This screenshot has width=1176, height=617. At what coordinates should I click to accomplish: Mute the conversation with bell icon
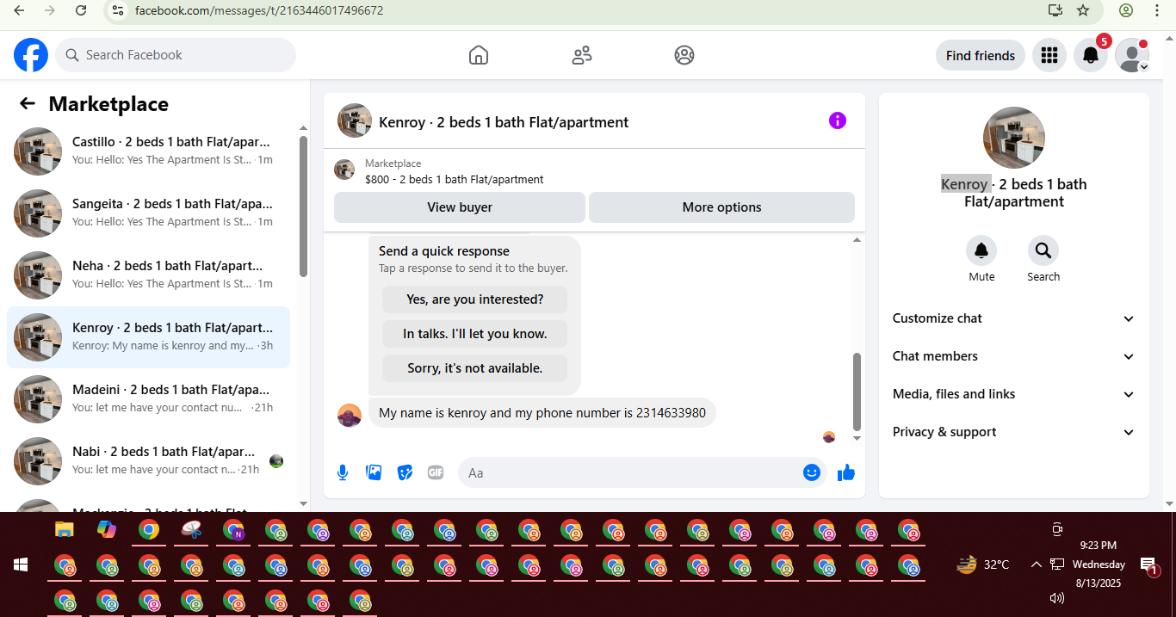click(x=981, y=250)
